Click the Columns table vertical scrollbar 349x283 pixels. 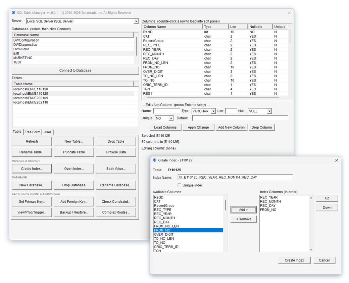point(290,36)
